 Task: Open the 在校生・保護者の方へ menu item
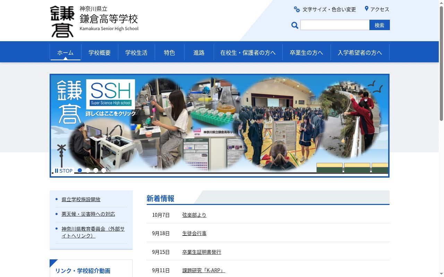coord(248,52)
